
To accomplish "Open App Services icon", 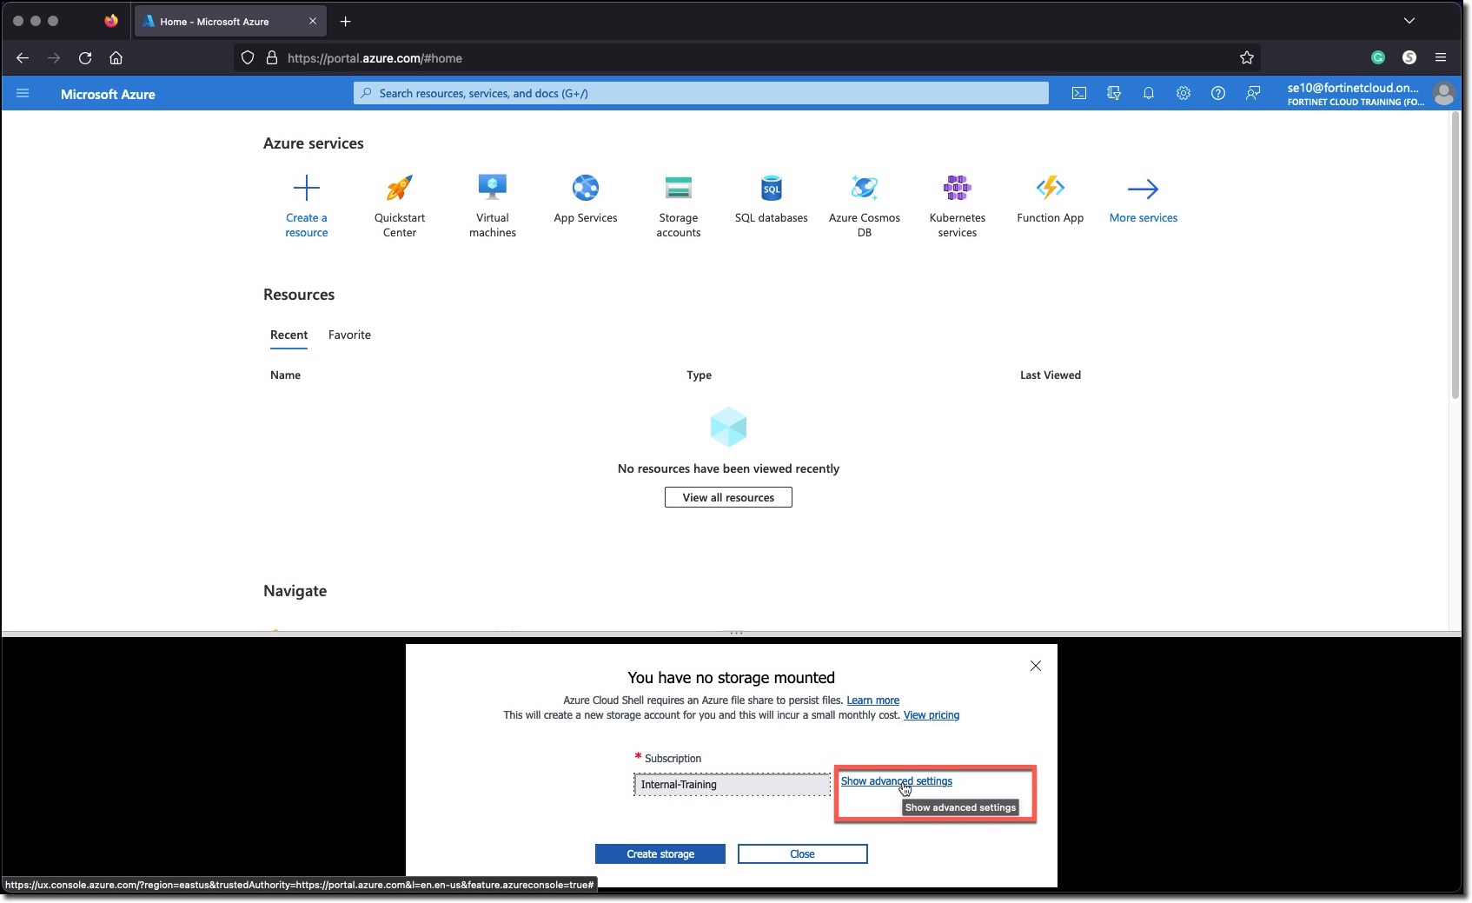I will (586, 188).
